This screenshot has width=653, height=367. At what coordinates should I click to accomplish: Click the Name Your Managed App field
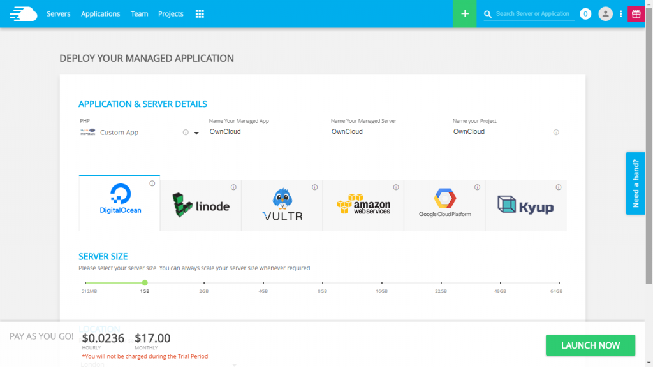point(265,131)
